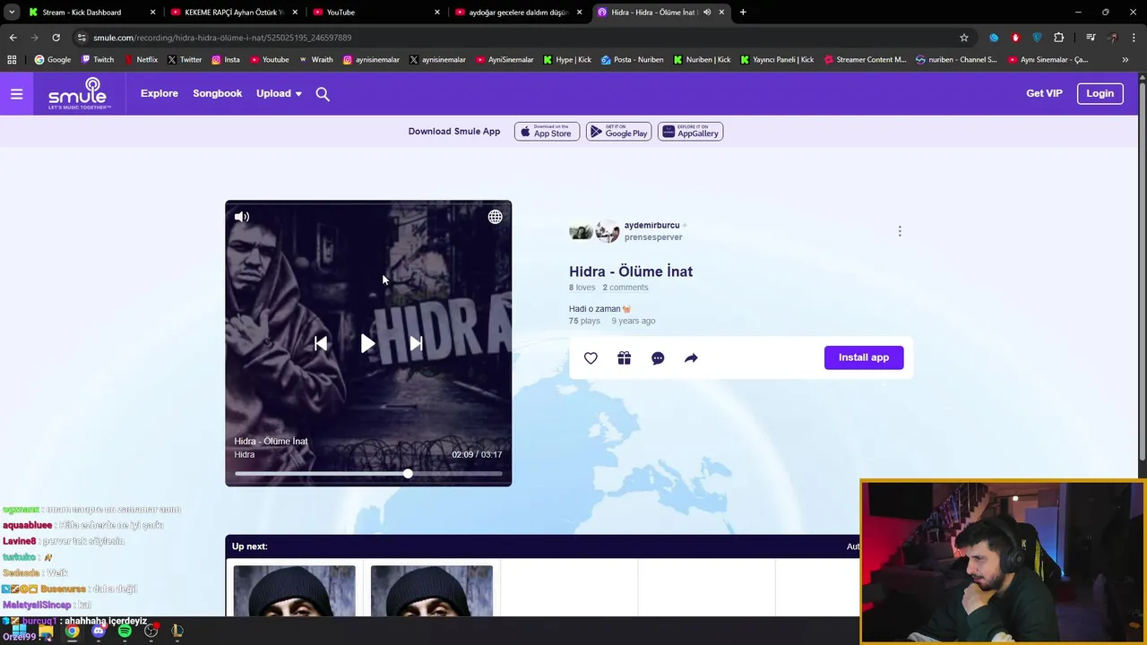Reload the page
1147x645 pixels.
point(56,38)
